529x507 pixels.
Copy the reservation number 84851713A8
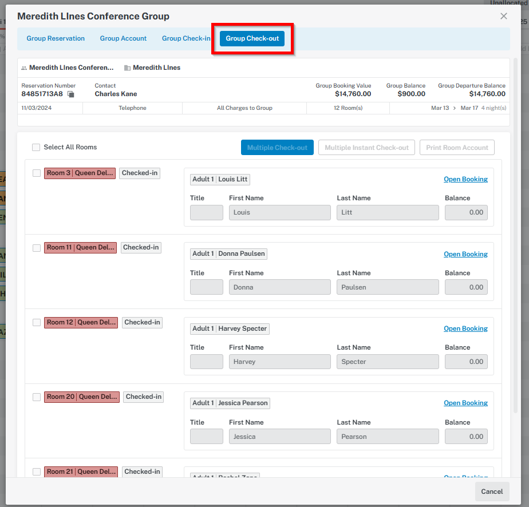click(x=71, y=94)
